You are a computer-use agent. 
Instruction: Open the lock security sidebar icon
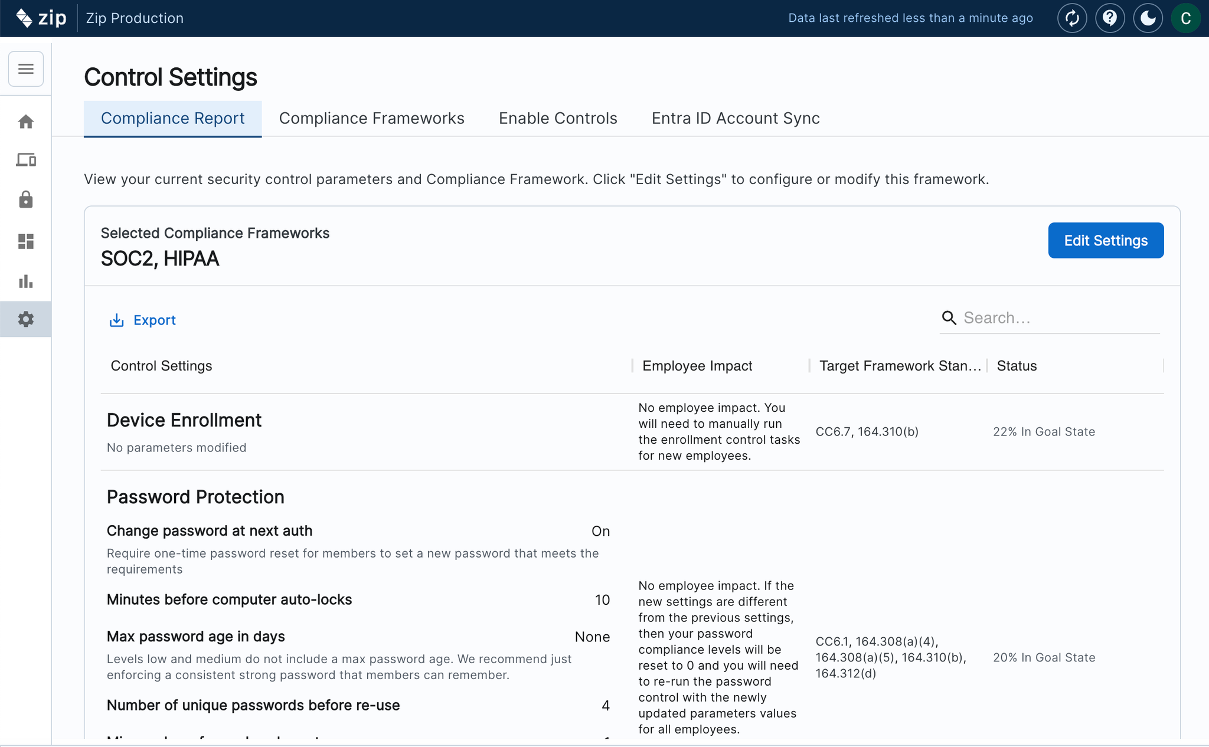[26, 199]
